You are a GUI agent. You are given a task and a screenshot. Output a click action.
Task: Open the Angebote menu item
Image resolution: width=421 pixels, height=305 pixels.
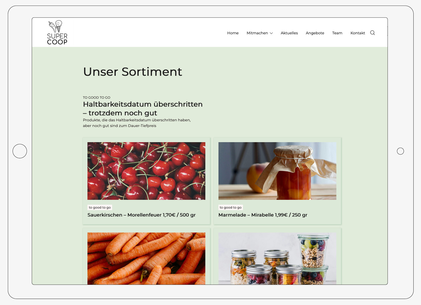(315, 33)
